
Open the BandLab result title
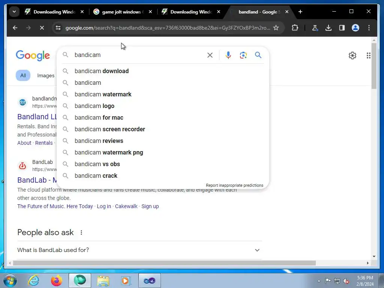pyautogui.click(x=37, y=180)
